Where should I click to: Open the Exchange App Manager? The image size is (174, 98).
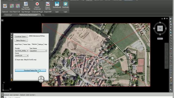(x=26, y=6)
